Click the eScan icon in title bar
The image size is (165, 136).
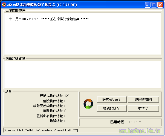(x=4, y=5)
